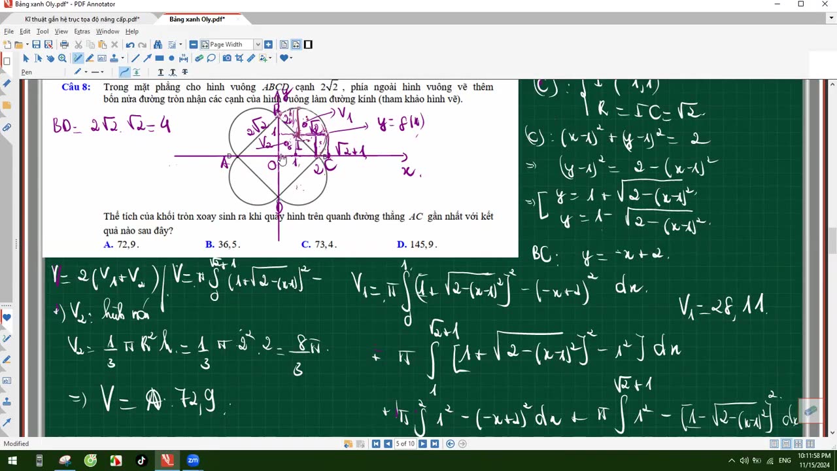
Task: Toggle full screen mode icon
Action: click(308, 44)
